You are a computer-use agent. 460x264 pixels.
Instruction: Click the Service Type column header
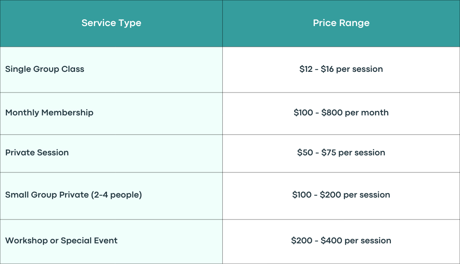(x=111, y=23)
